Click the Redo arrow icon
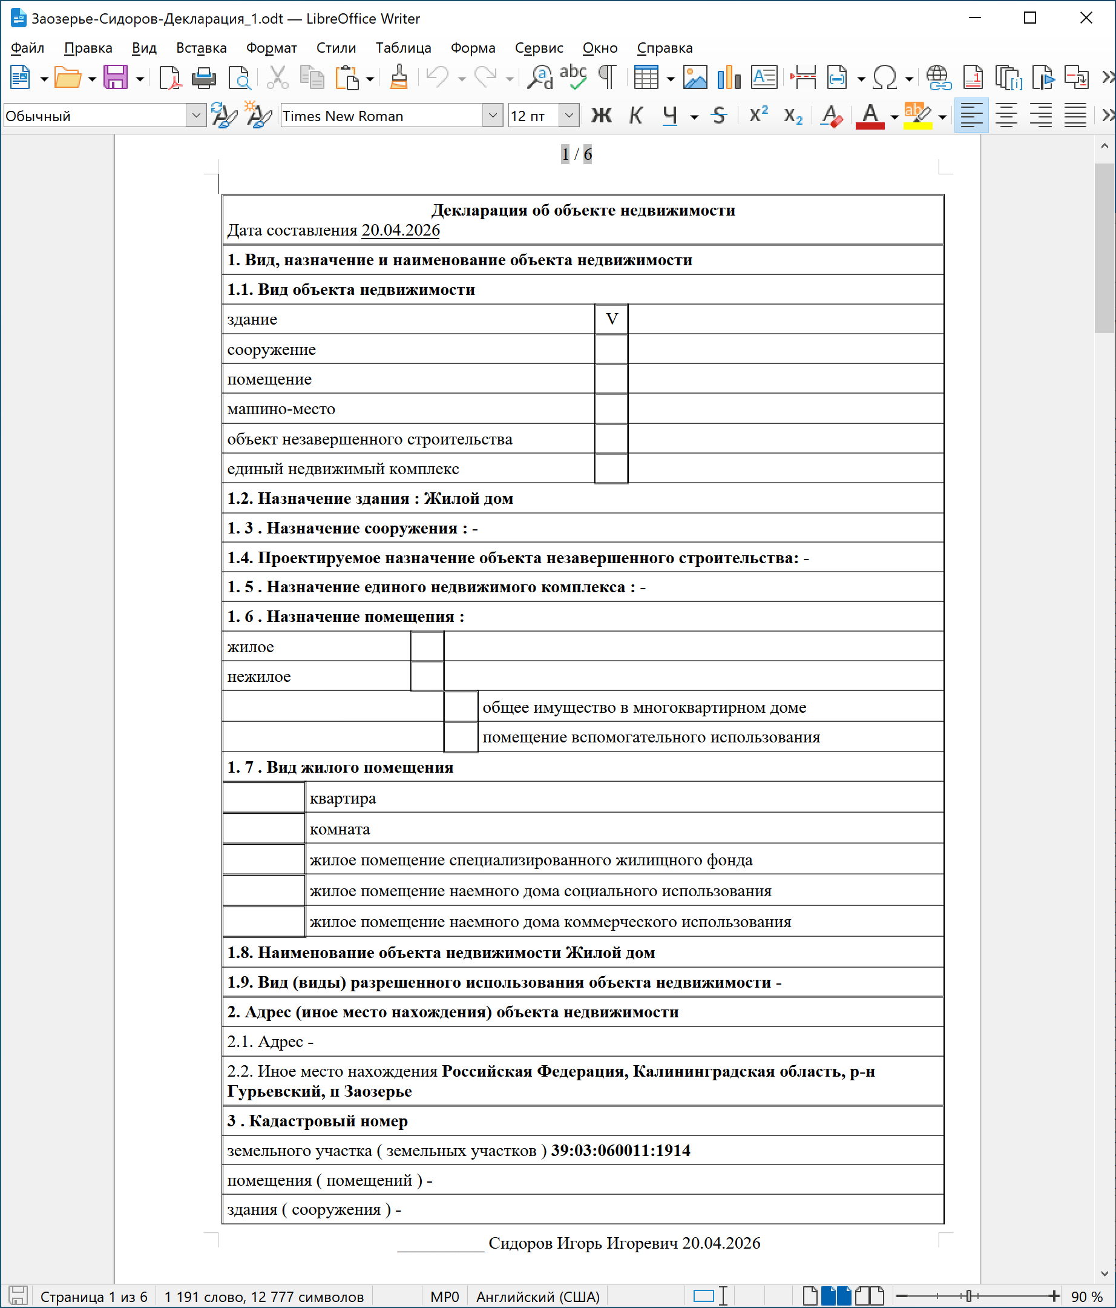1116x1308 pixels. pyautogui.click(x=486, y=78)
